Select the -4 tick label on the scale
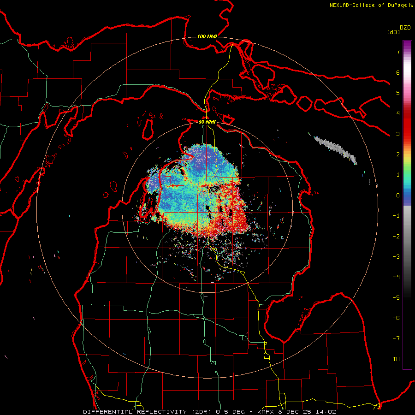The height and width of the screenshot is (415, 415). [x=396, y=277]
